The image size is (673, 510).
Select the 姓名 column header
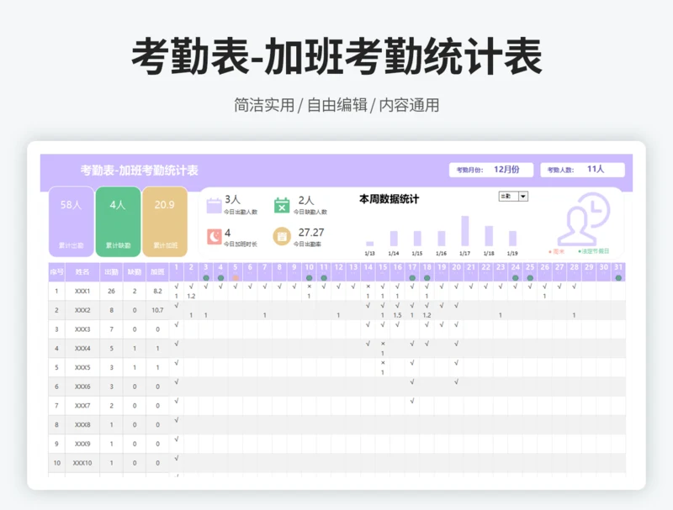click(x=82, y=271)
